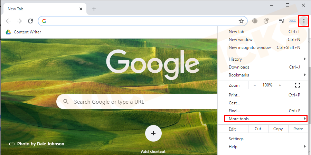Click the globe extension icon

(x=255, y=21)
